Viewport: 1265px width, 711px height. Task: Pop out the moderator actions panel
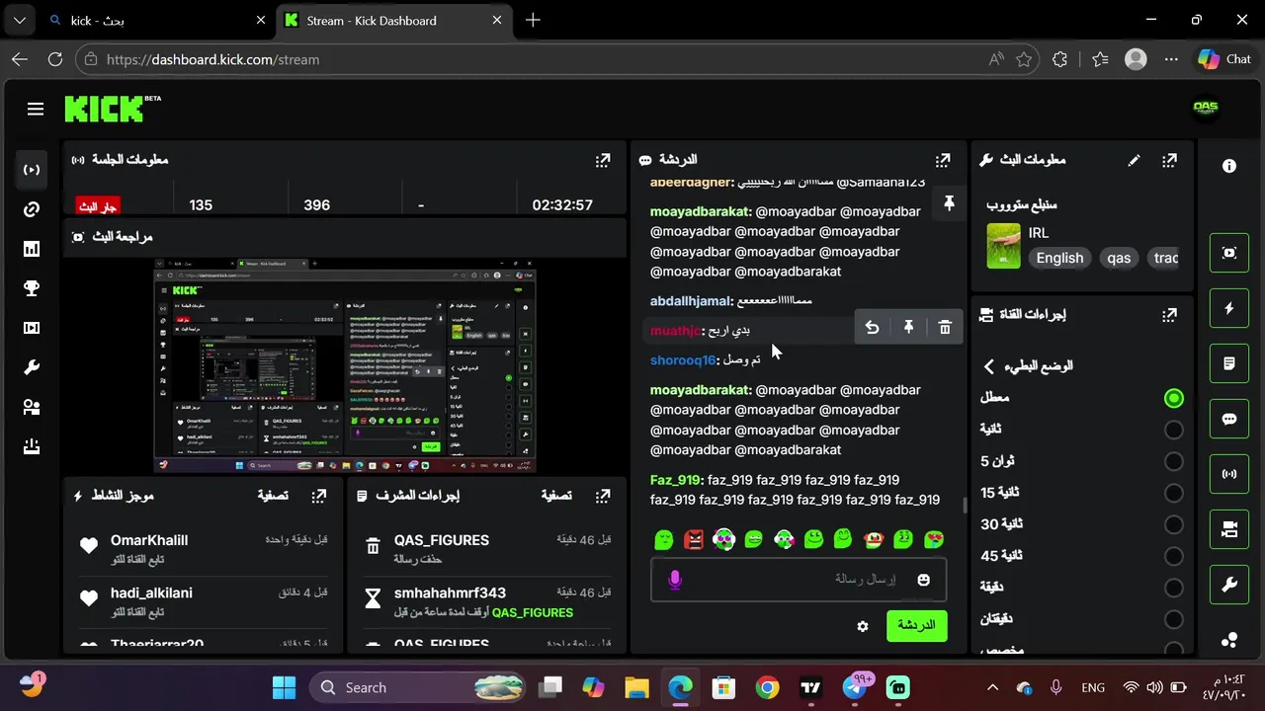click(603, 496)
